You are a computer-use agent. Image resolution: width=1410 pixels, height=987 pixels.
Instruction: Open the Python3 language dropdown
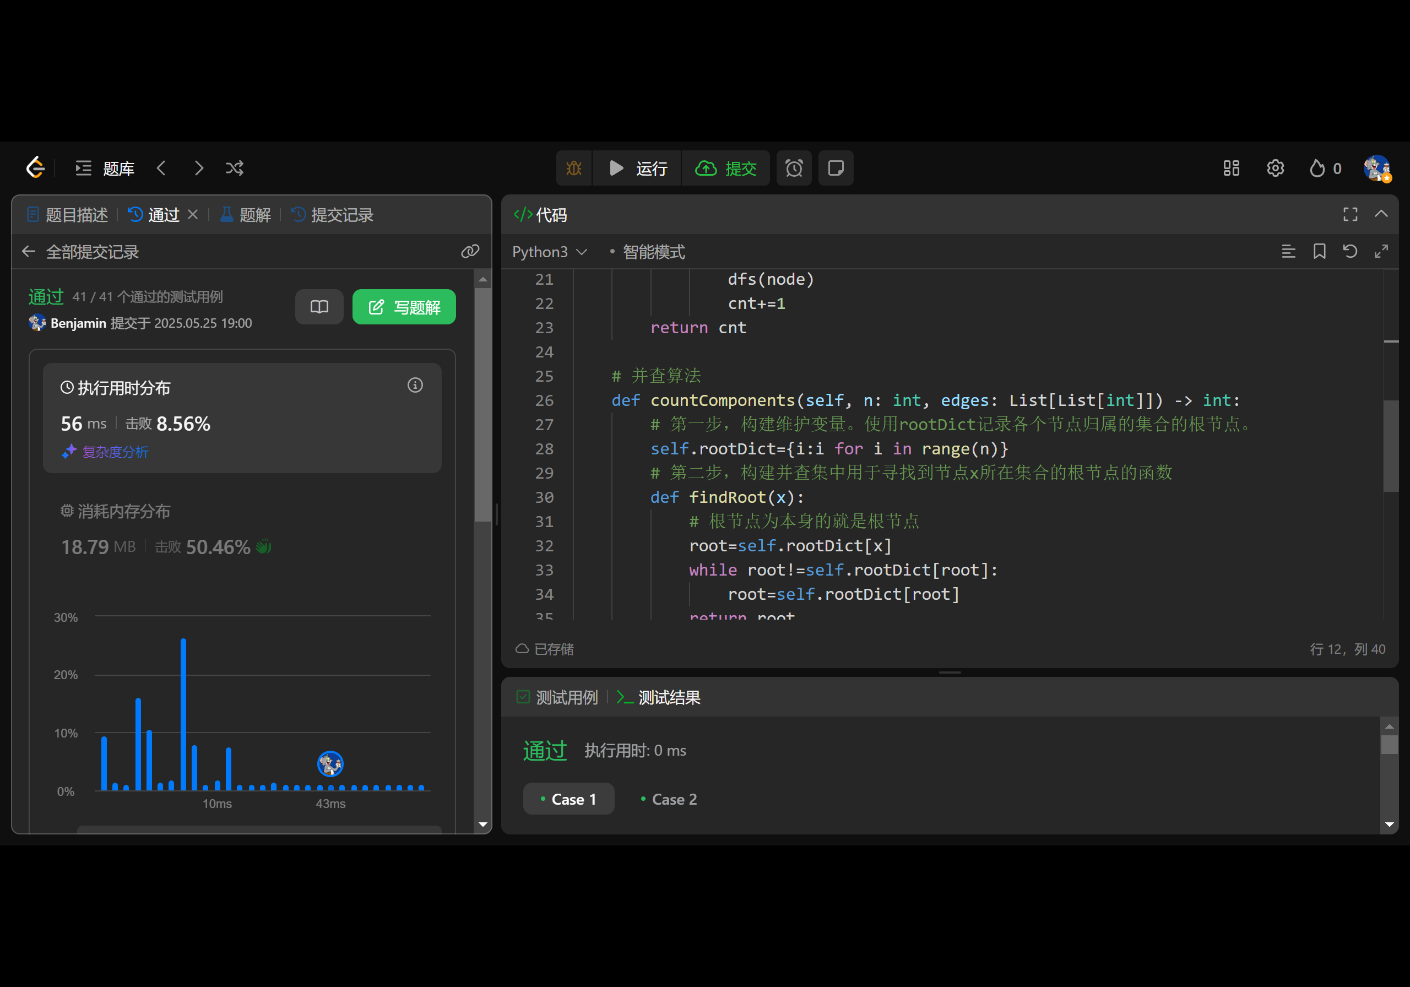point(549,252)
